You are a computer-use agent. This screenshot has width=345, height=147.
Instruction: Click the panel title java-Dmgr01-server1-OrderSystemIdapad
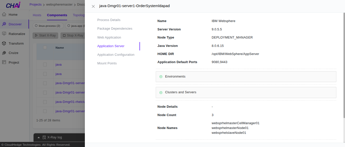[x=134, y=6]
